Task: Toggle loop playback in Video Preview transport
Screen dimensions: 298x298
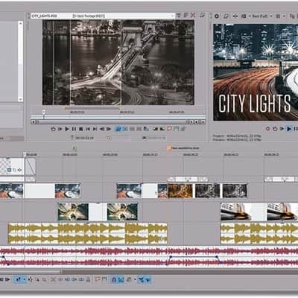Action: (275, 129)
